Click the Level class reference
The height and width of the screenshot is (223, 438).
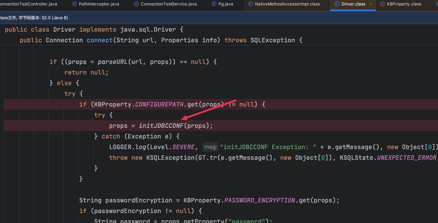pyautogui.click(x=159, y=147)
